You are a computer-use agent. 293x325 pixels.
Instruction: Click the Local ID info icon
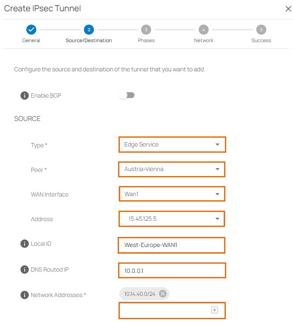coord(25,244)
